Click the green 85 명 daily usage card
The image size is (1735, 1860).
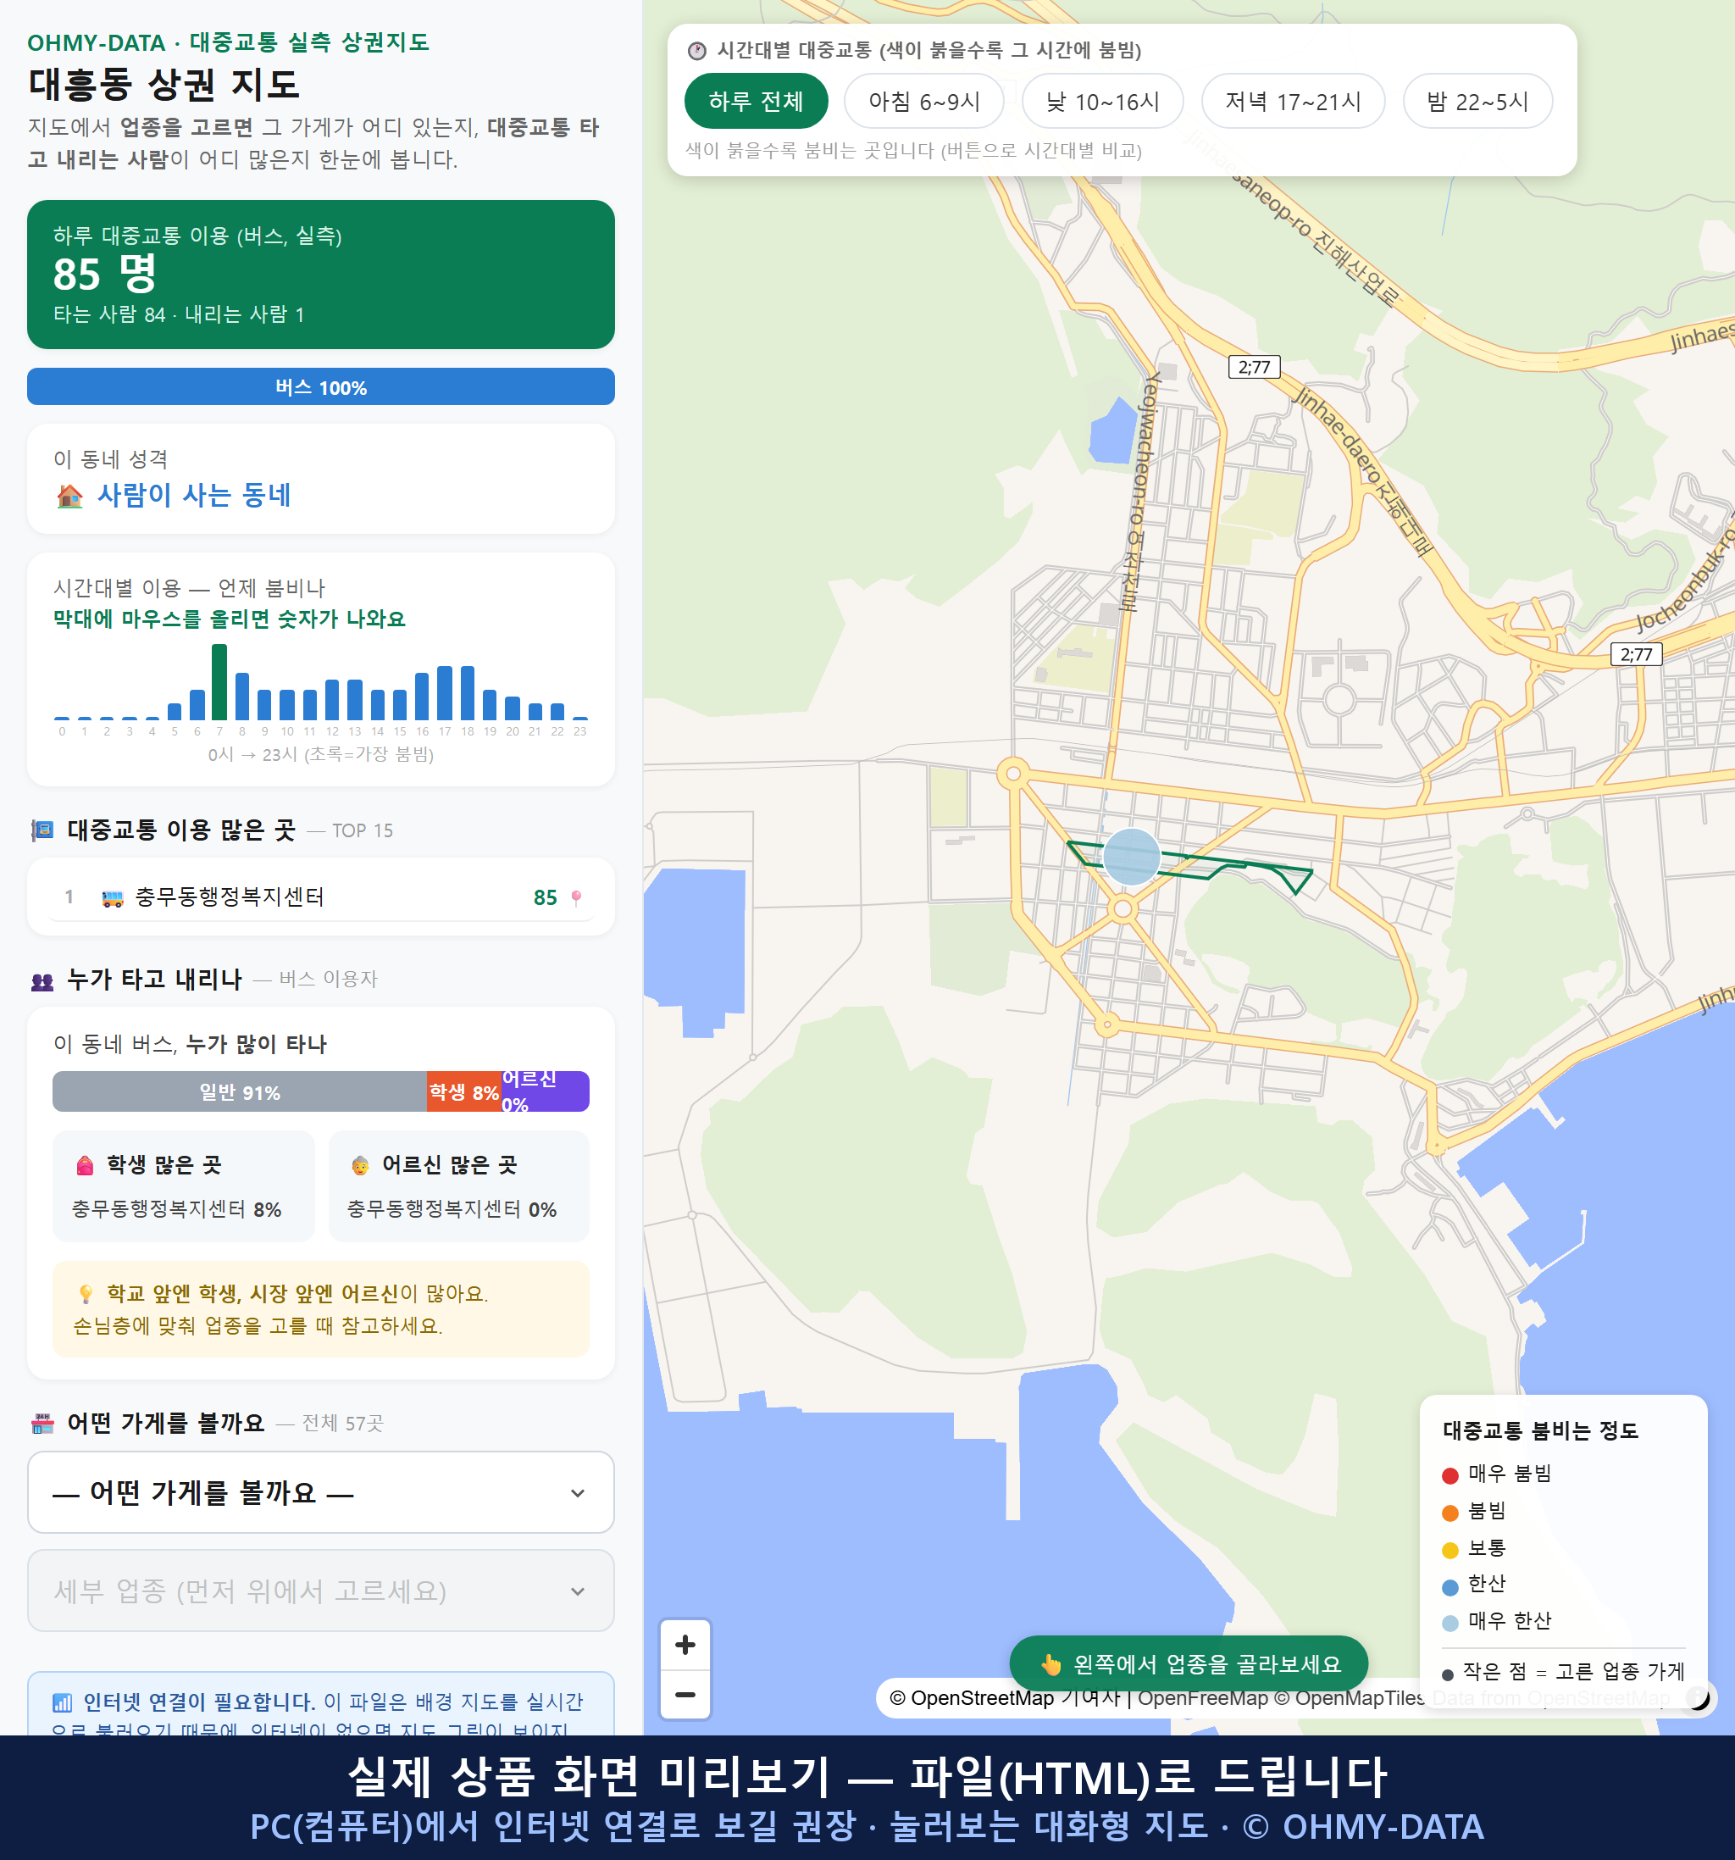tap(321, 275)
